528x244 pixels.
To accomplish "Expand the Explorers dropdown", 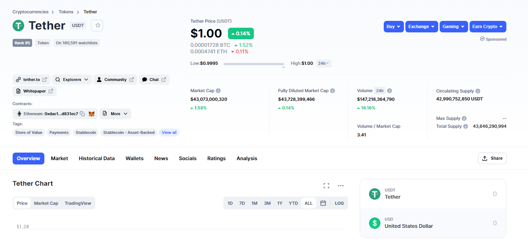I will (72, 80).
